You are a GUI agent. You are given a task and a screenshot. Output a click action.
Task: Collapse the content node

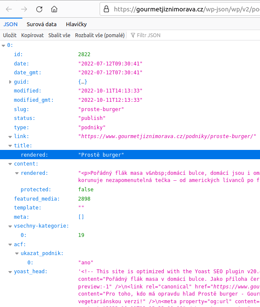pos(10,164)
